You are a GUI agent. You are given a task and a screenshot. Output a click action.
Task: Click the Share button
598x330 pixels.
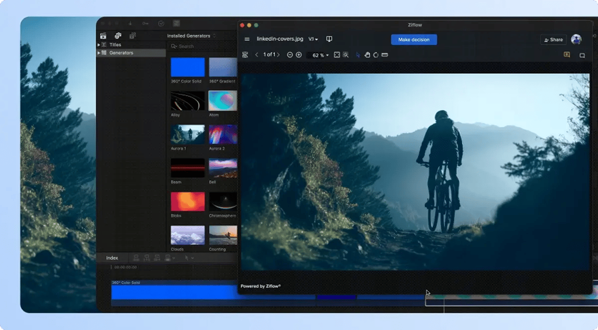pos(553,40)
